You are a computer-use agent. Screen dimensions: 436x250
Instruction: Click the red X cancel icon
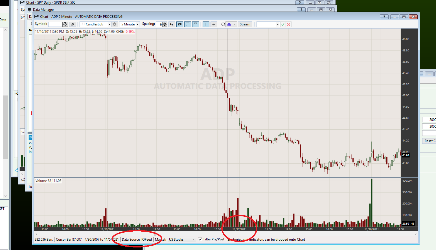[289, 24]
